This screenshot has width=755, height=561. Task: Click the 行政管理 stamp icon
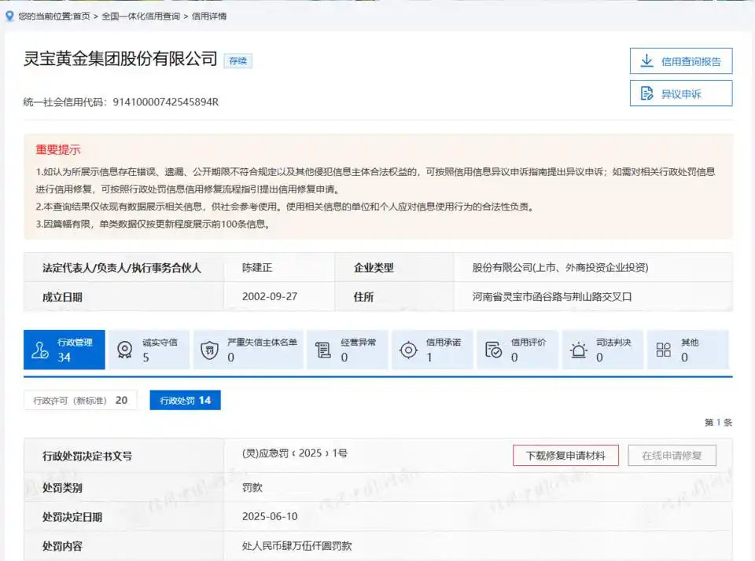click(39, 350)
